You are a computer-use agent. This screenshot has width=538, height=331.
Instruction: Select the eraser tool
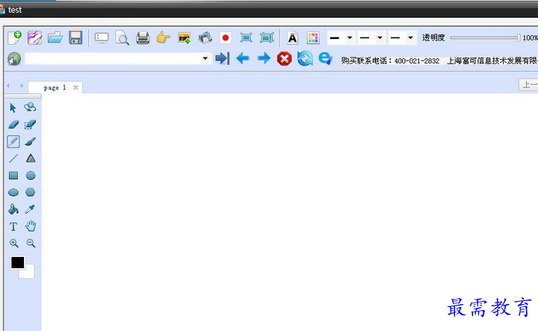point(13,125)
